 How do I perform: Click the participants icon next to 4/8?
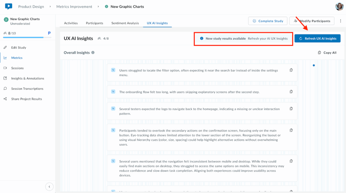(x=99, y=38)
